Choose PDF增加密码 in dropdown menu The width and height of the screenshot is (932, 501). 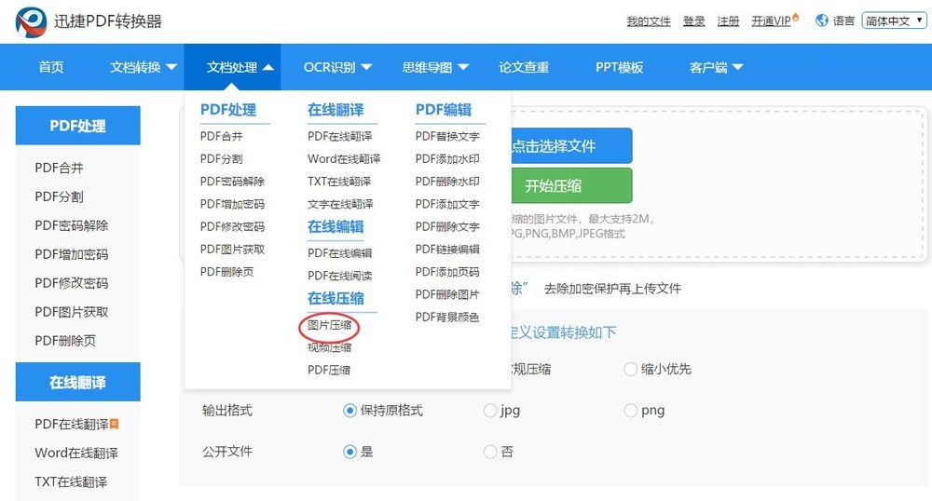[x=232, y=204]
